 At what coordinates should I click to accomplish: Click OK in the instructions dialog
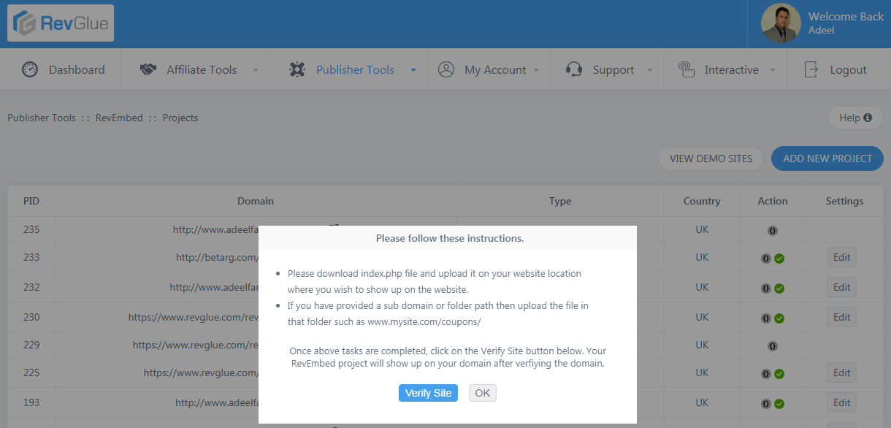point(483,393)
